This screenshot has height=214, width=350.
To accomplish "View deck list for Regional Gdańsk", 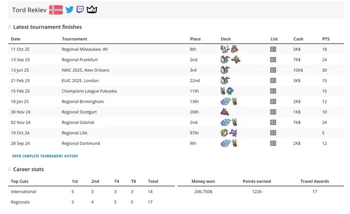I will [x=273, y=123].
